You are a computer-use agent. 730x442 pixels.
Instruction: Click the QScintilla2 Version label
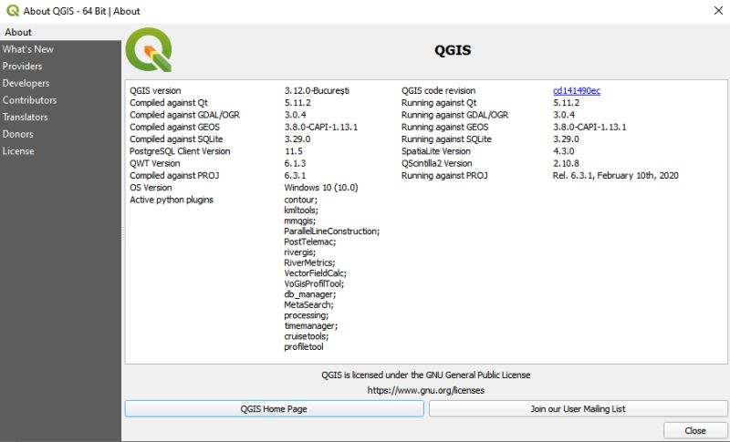pos(437,163)
